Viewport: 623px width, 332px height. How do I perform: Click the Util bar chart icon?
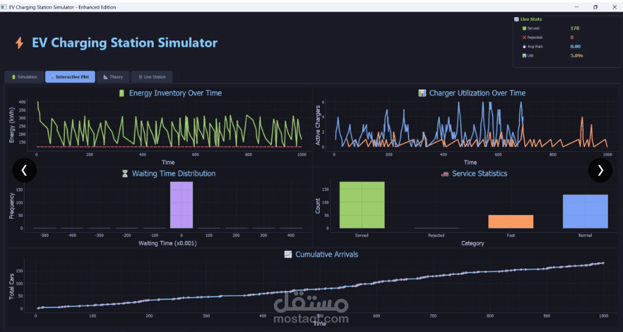pos(524,56)
